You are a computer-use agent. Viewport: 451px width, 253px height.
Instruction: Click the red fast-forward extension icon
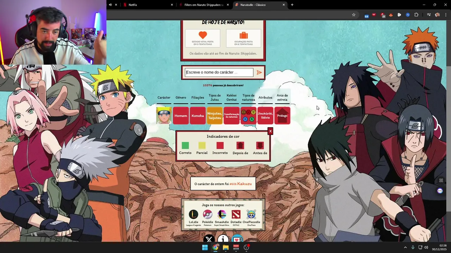[x=374, y=15]
